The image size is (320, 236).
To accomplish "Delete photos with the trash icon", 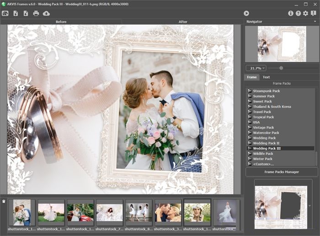I will (4, 201).
